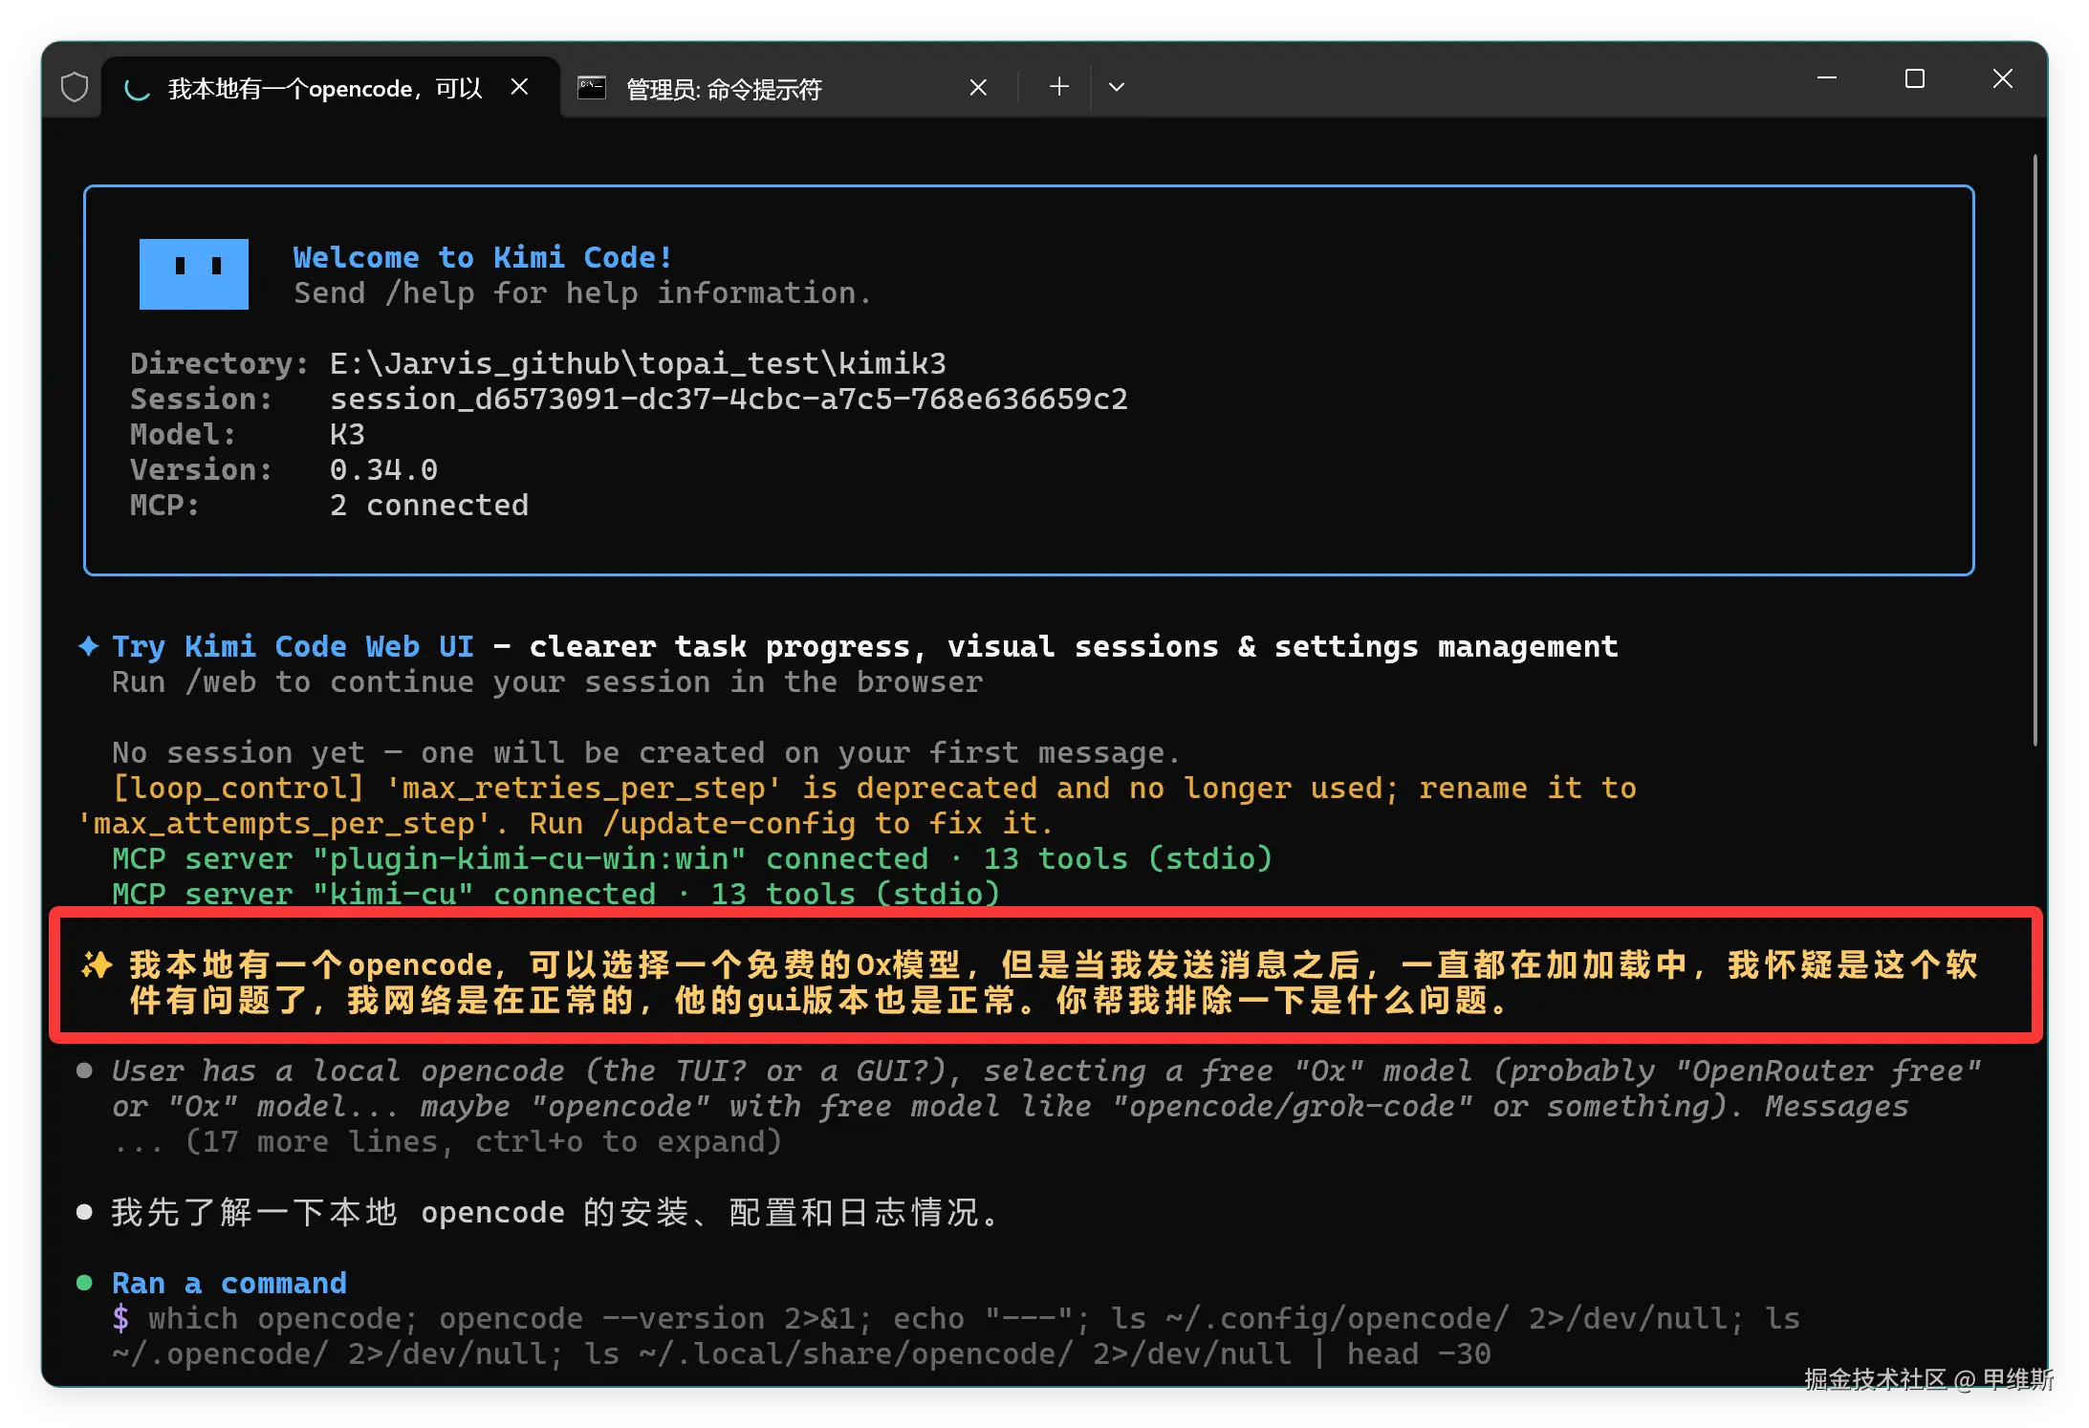Screen dimensions: 2089x1428
Task: Click the version value 0.34.0
Action: click(383, 469)
